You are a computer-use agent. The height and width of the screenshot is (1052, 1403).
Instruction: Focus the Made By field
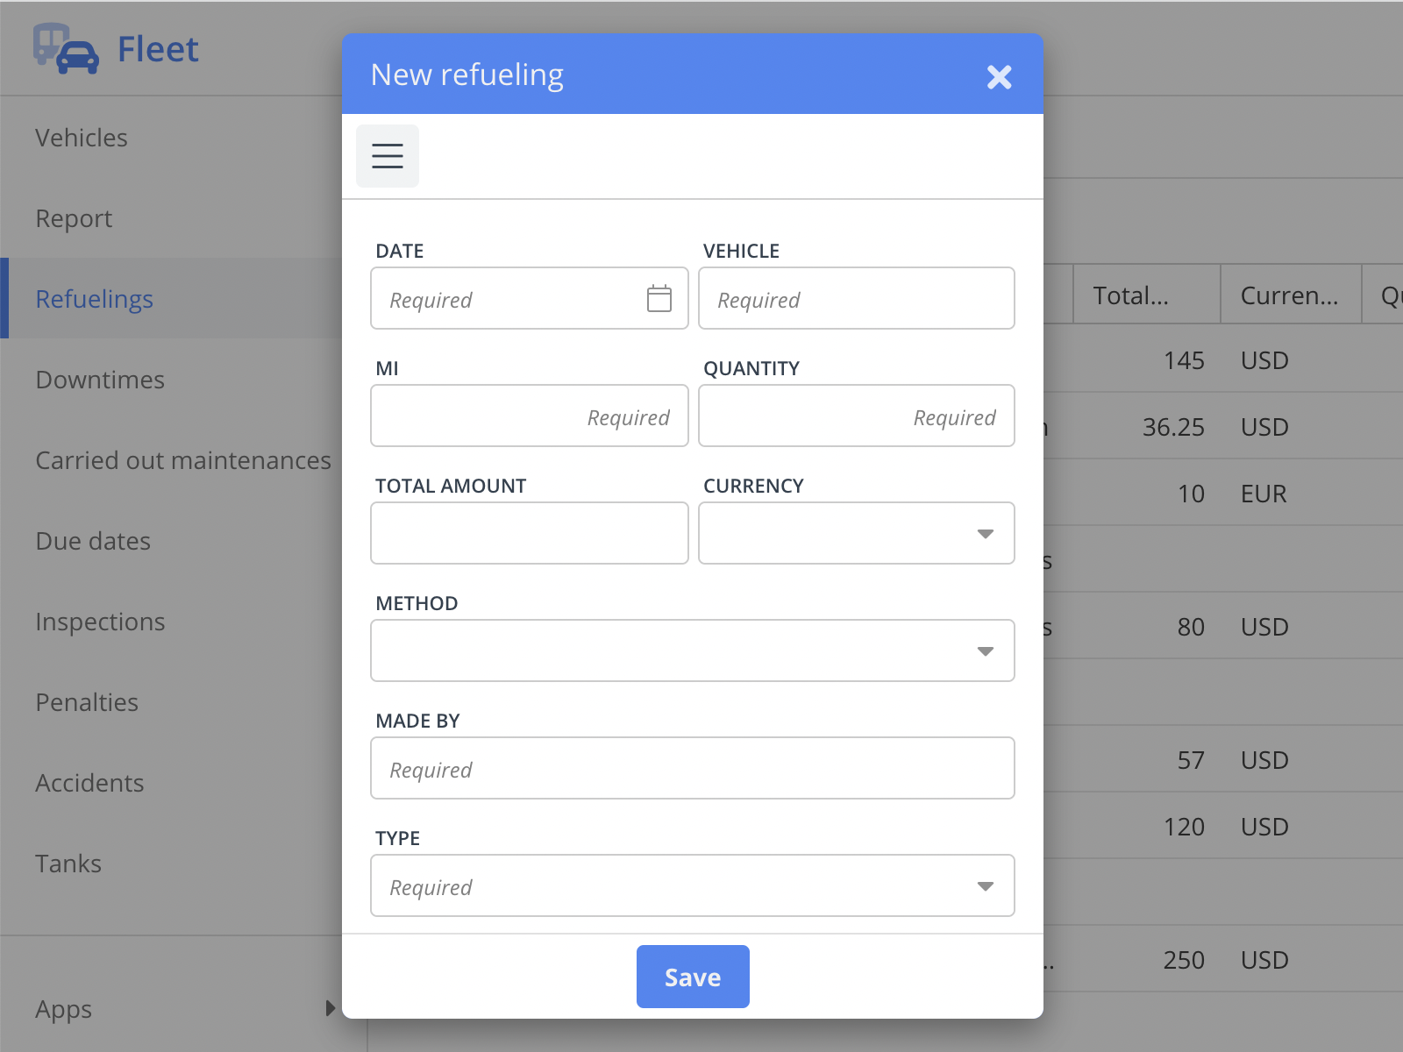[x=693, y=768]
